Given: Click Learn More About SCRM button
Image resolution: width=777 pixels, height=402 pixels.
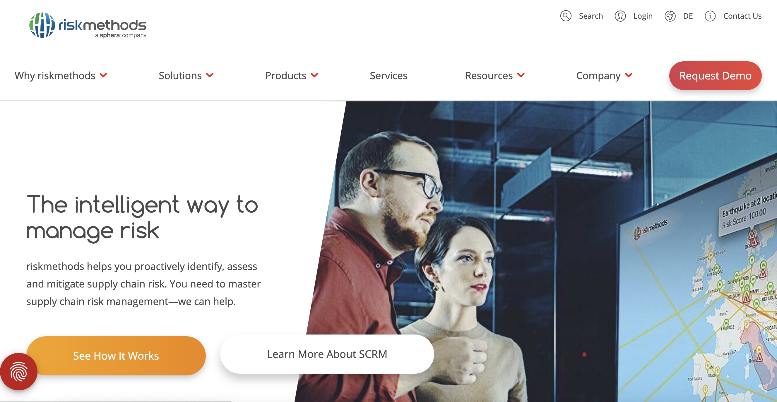Looking at the screenshot, I should tap(327, 354).
